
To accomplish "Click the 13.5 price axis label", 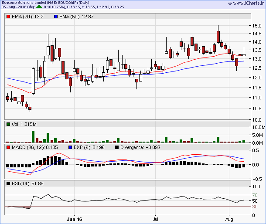I will (257, 50).
